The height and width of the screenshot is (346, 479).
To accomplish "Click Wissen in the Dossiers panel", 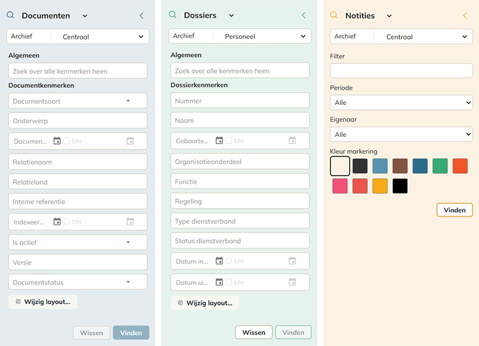I will pos(254,332).
